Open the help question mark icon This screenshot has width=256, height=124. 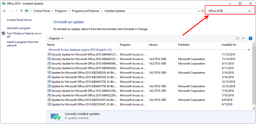point(251,38)
